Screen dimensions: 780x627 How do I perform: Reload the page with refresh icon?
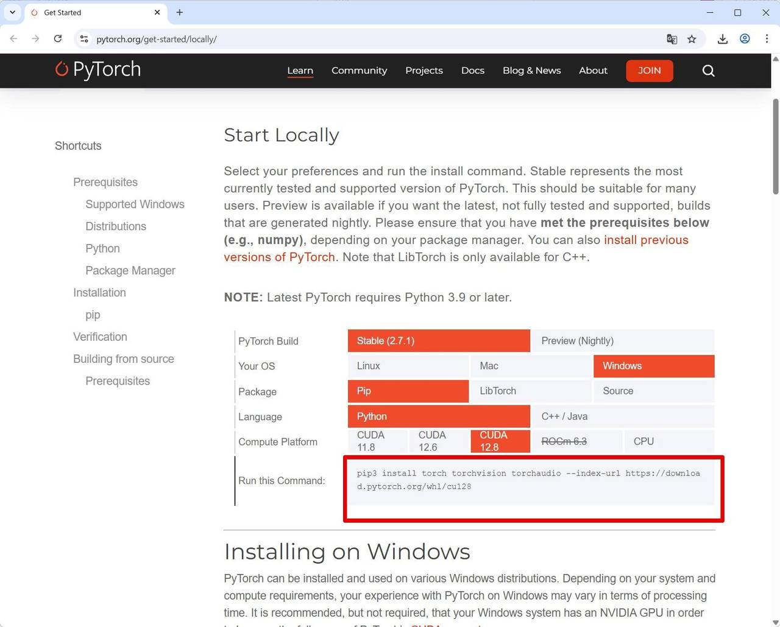pyautogui.click(x=58, y=38)
